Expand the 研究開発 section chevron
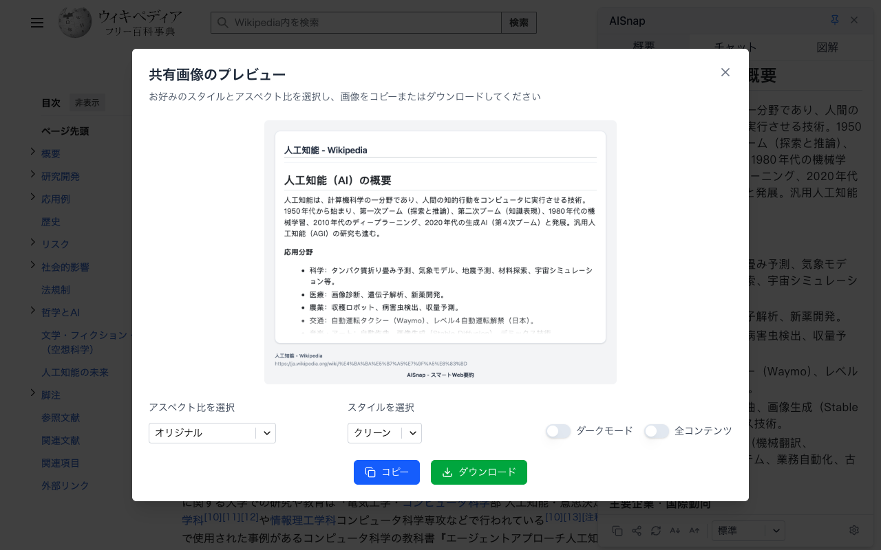881x550 pixels. (x=32, y=175)
